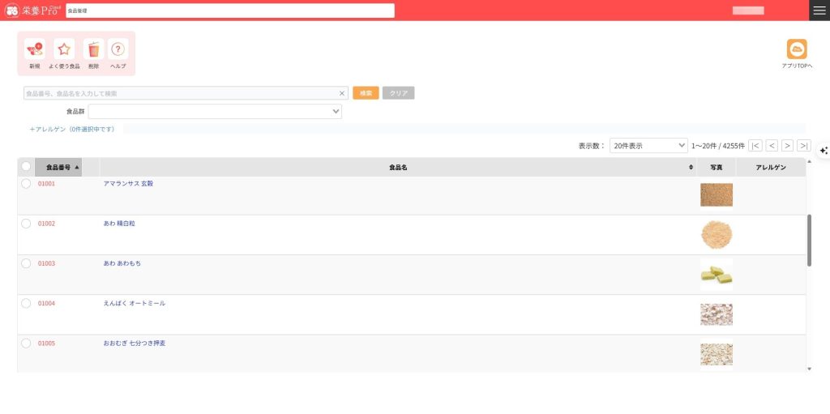This screenshot has width=830, height=414.
Task: Click the あわ 精白粒 photo thumbnail
Action: pyautogui.click(x=716, y=234)
